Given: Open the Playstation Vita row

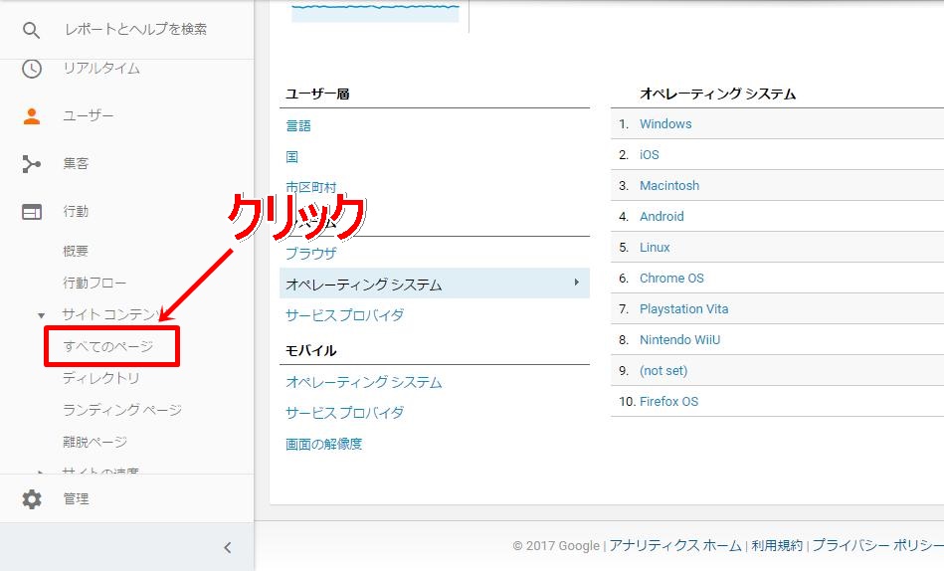Looking at the screenshot, I should pos(684,309).
